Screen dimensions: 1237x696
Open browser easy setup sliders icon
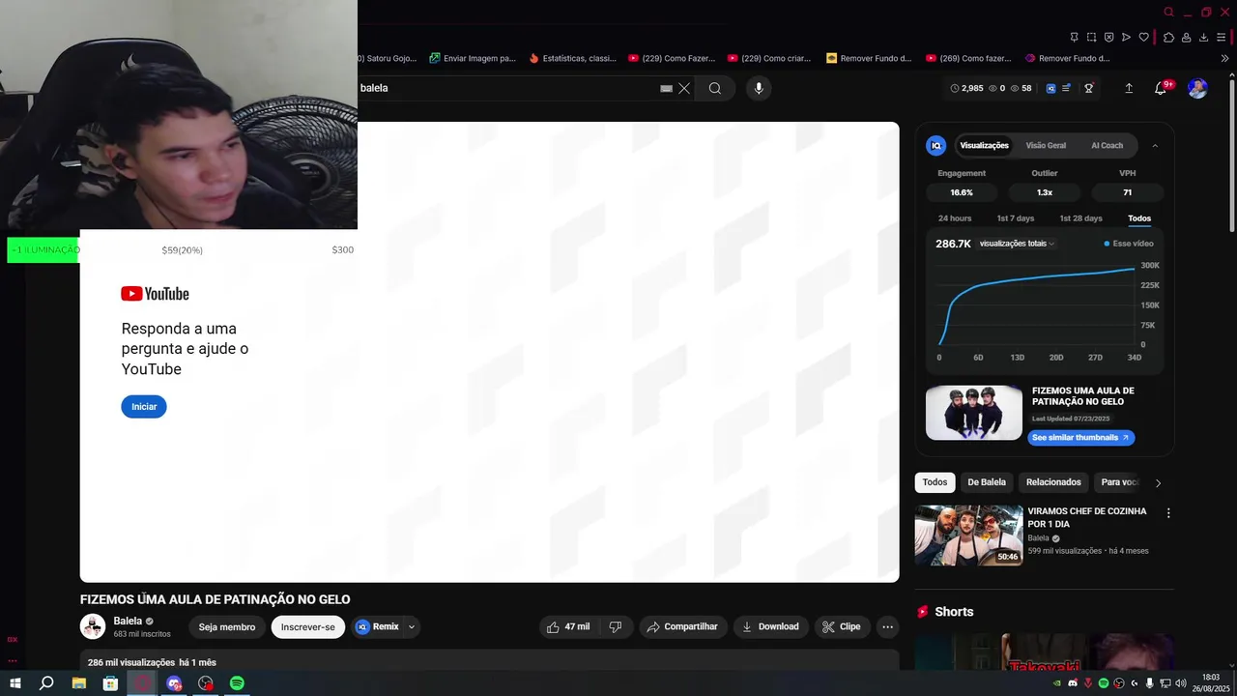1223,38
